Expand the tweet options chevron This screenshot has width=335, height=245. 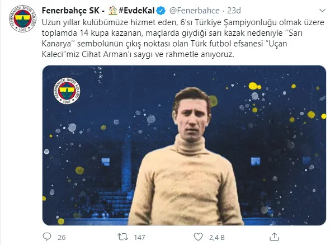pyautogui.click(x=322, y=11)
